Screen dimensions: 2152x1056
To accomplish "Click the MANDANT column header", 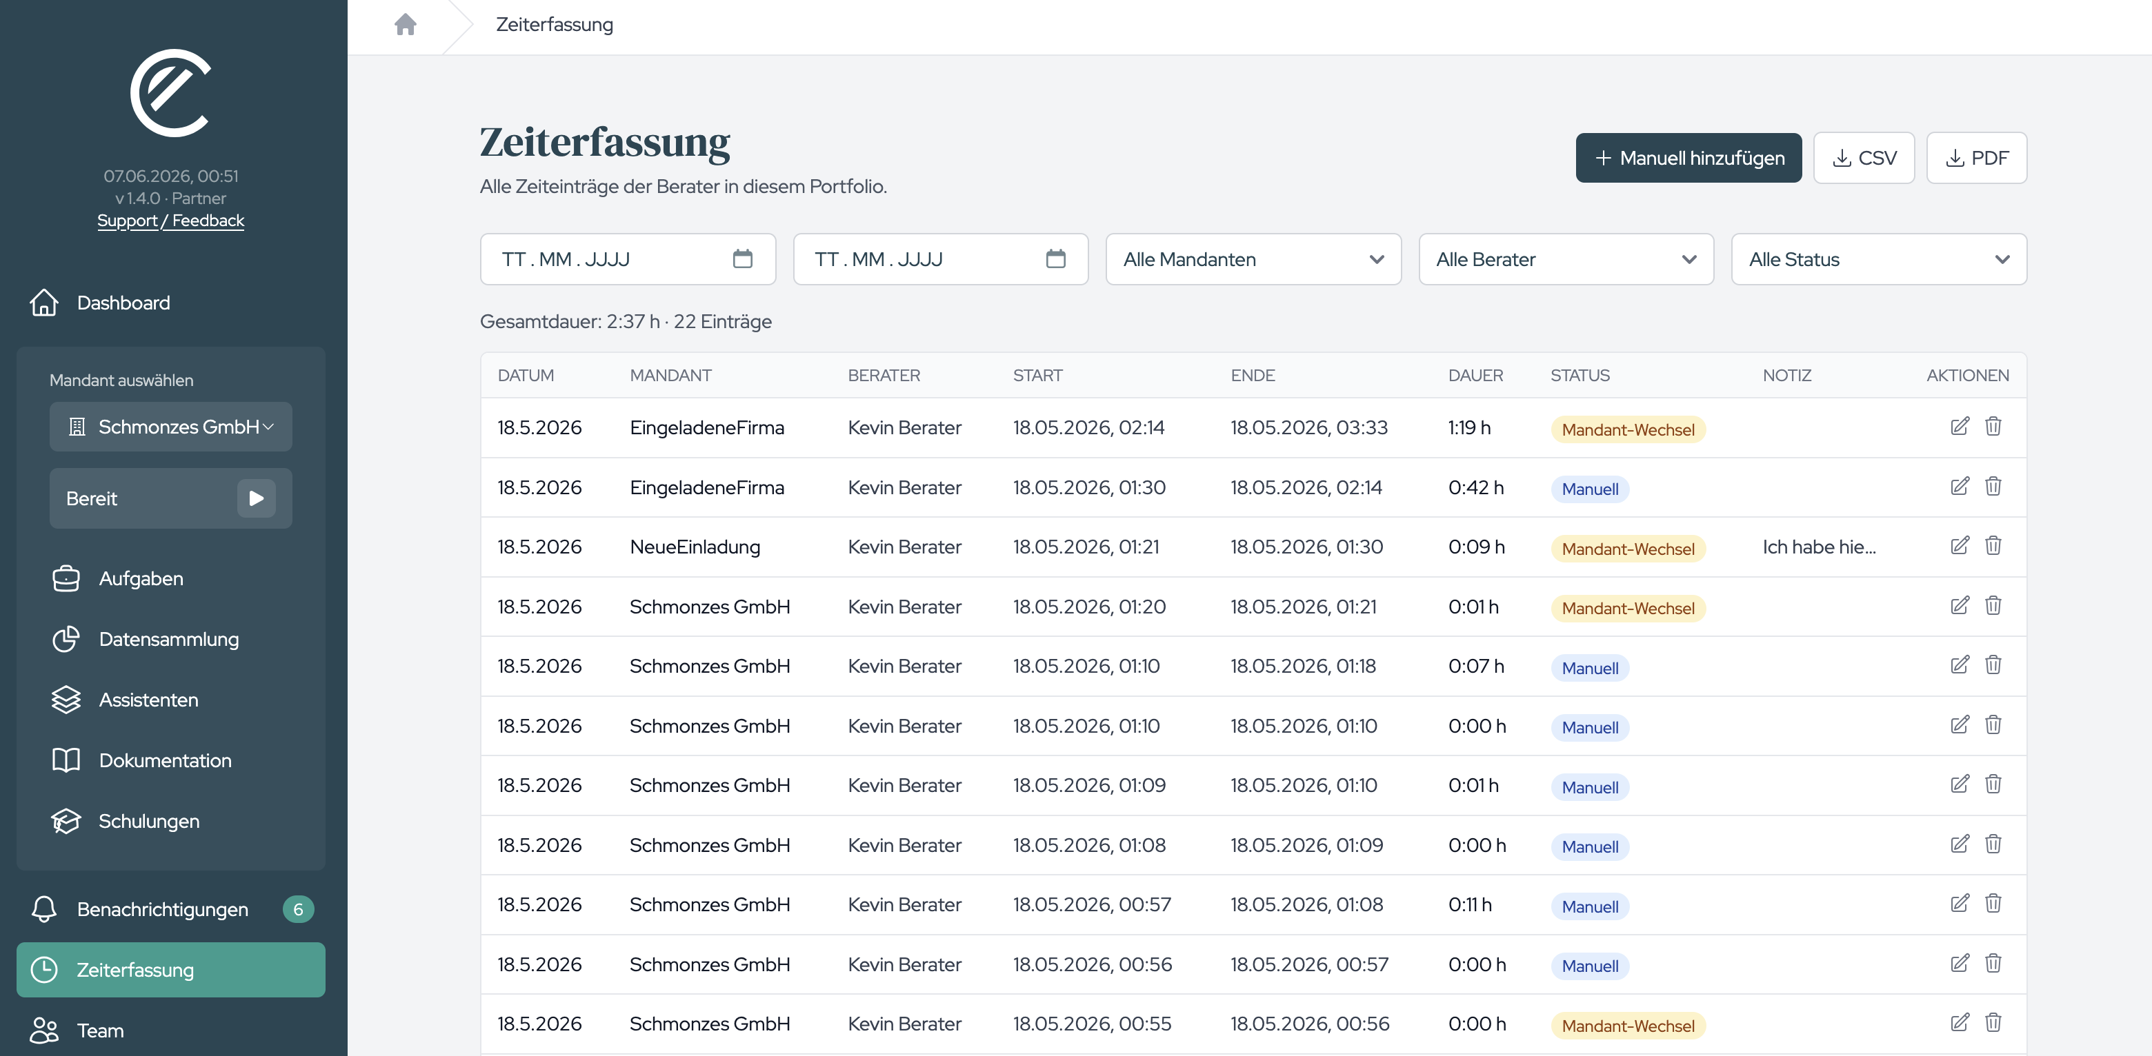I will 670,376.
